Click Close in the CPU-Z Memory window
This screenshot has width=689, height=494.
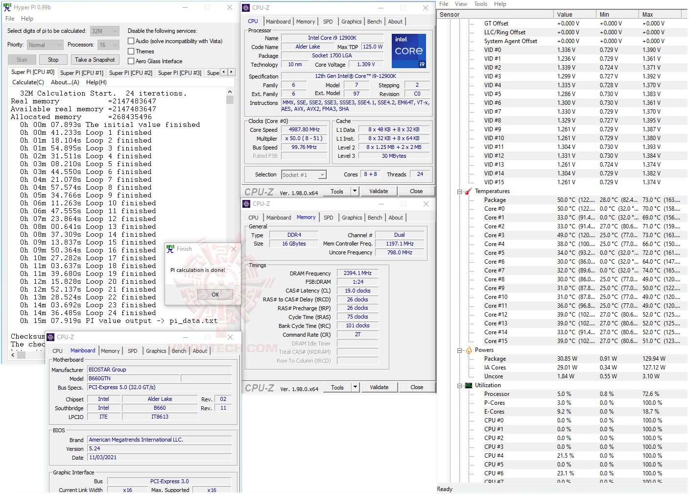click(x=417, y=387)
